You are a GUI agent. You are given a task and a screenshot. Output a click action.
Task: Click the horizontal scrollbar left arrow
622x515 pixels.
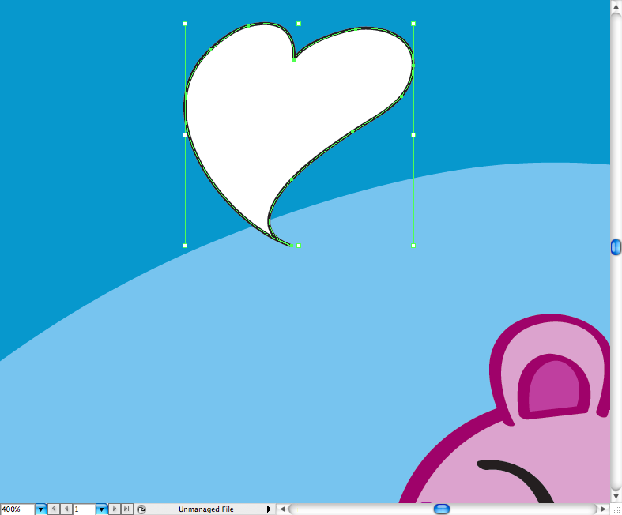(x=281, y=509)
